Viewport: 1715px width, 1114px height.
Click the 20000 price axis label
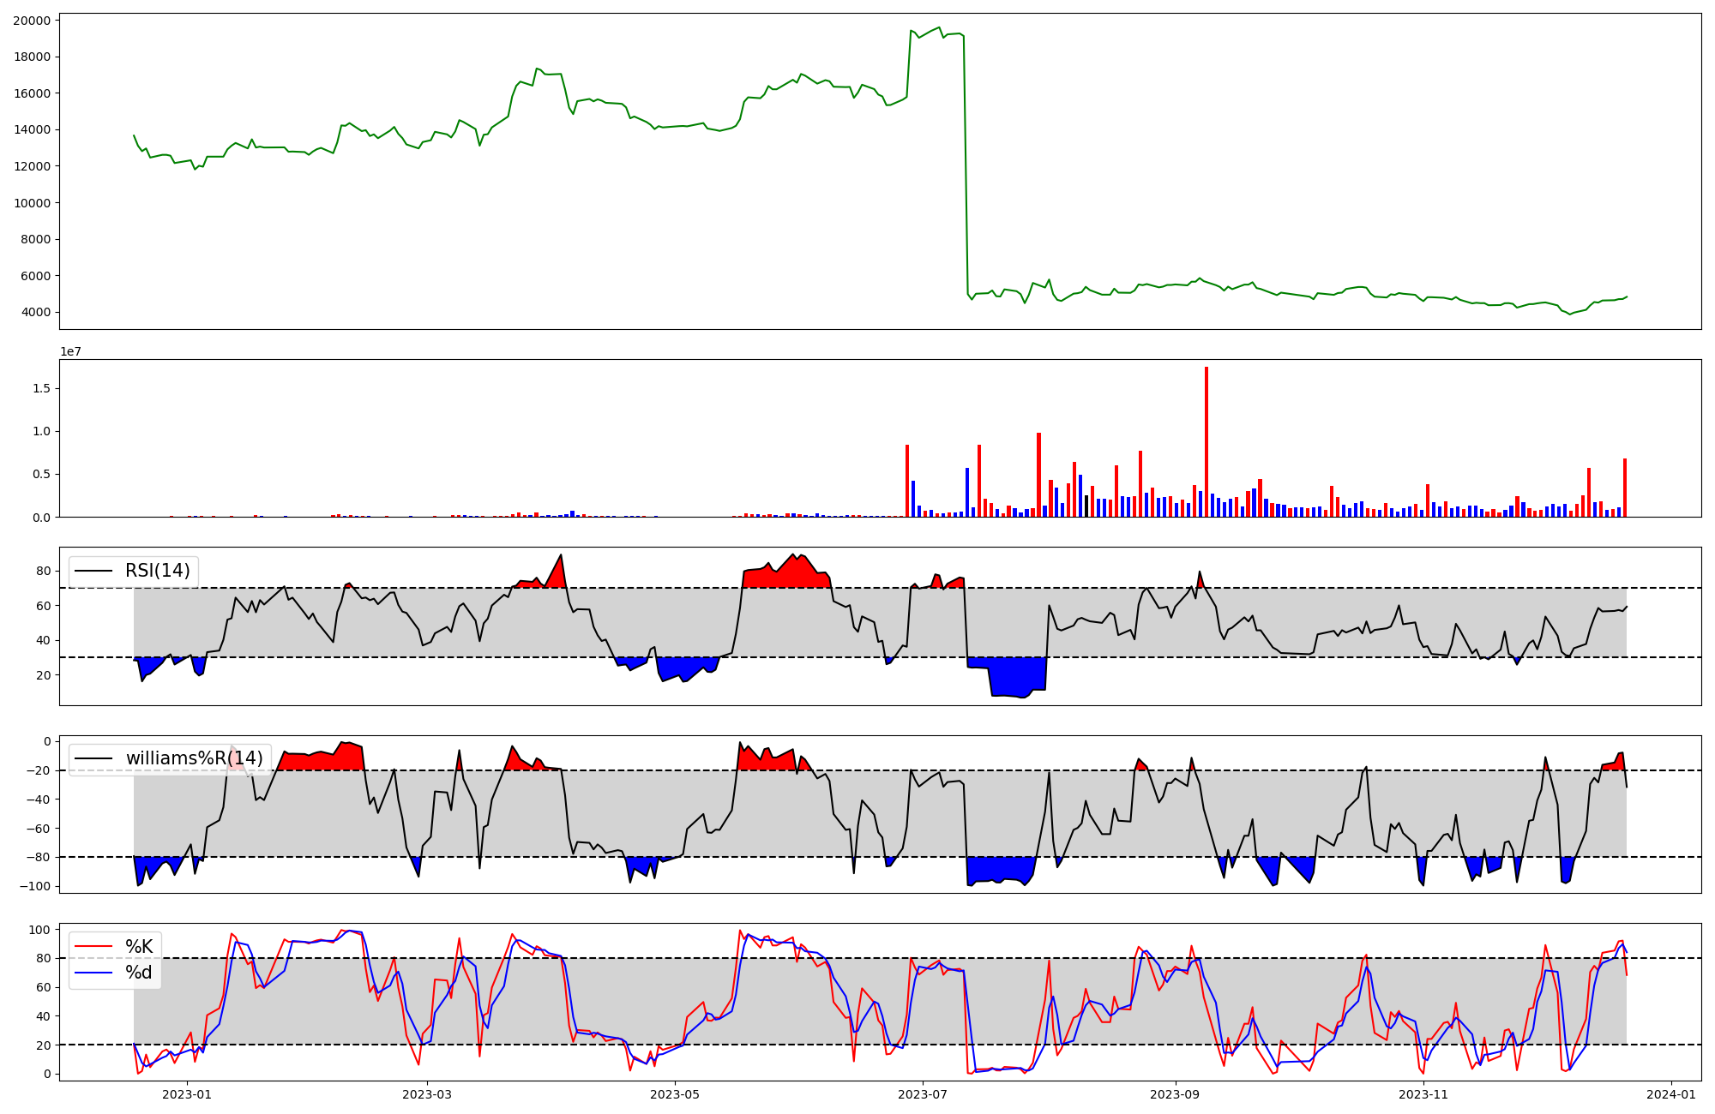tap(32, 21)
